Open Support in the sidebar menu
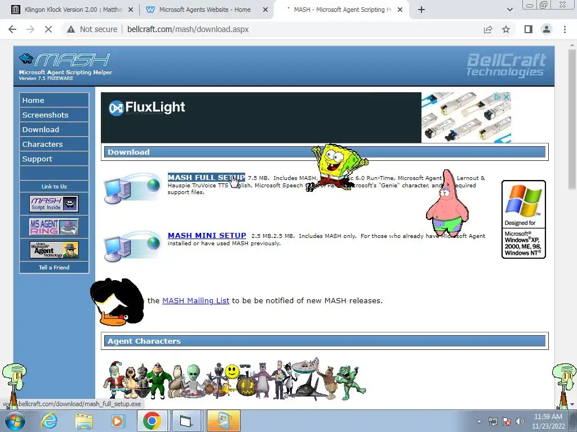577x432 pixels. coord(54,159)
